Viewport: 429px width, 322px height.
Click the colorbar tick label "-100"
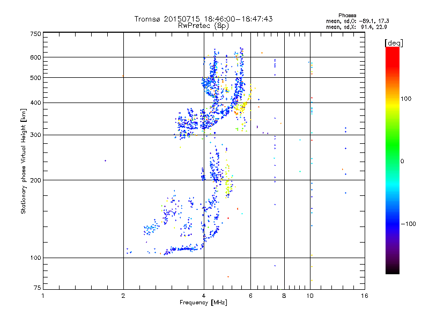click(x=409, y=224)
